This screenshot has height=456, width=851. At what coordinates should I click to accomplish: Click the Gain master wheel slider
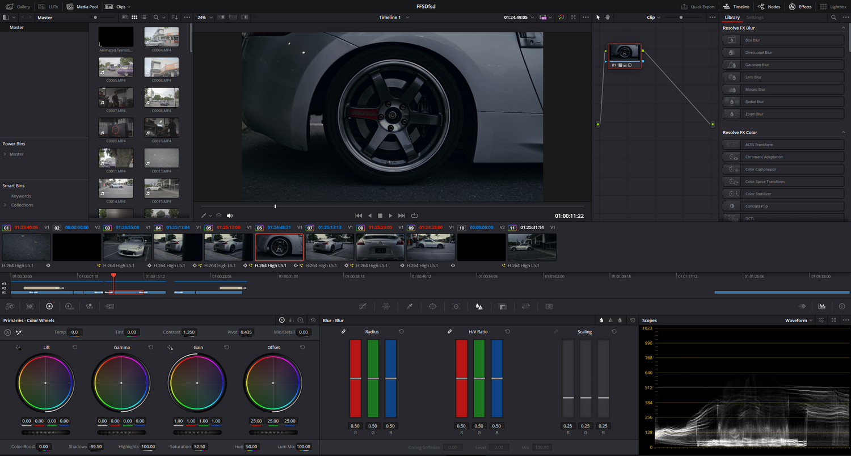click(197, 432)
